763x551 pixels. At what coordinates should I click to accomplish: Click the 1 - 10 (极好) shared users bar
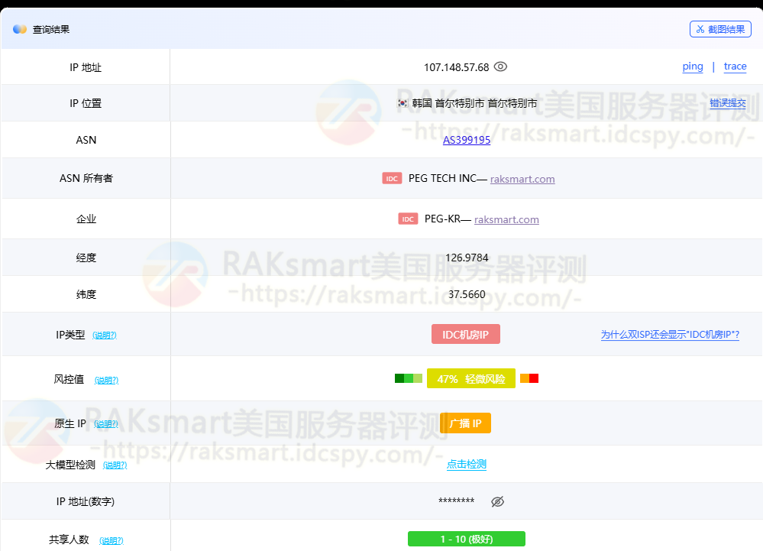[x=467, y=539]
